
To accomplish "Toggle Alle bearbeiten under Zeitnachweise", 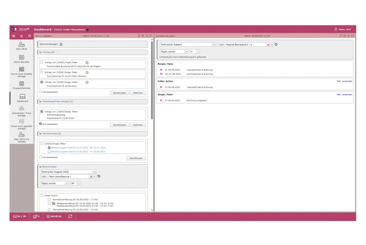I will [x=41, y=157].
